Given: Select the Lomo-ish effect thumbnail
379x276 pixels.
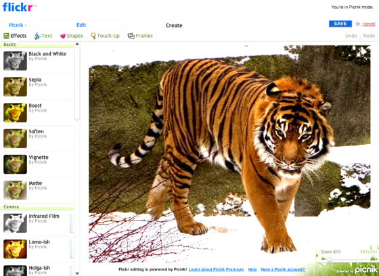Looking at the screenshot, I should [x=15, y=249].
